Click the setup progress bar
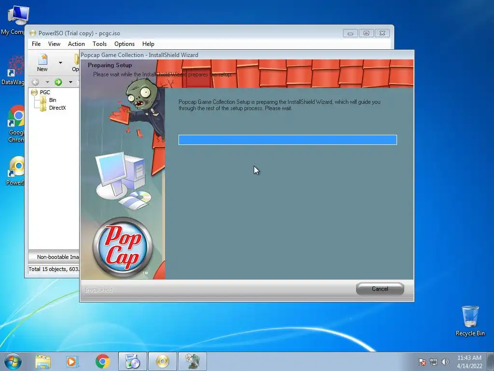 [288, 140]
